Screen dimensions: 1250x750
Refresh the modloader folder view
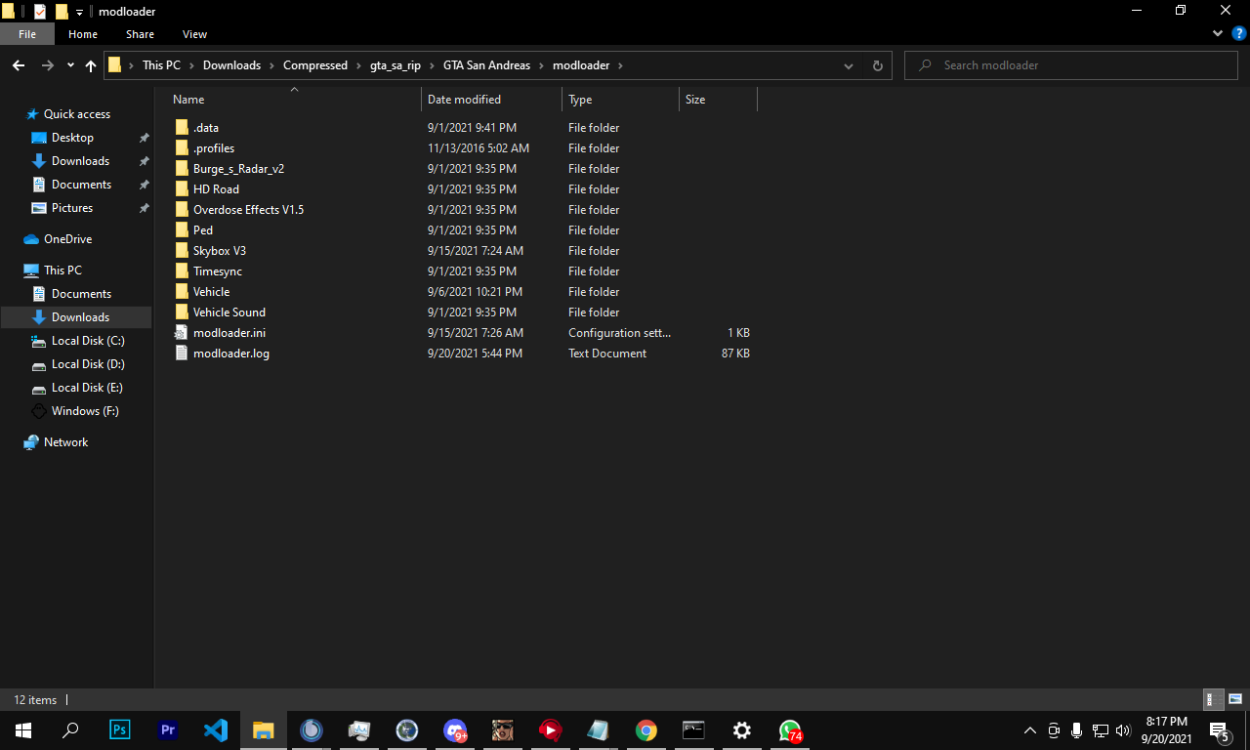877,65
